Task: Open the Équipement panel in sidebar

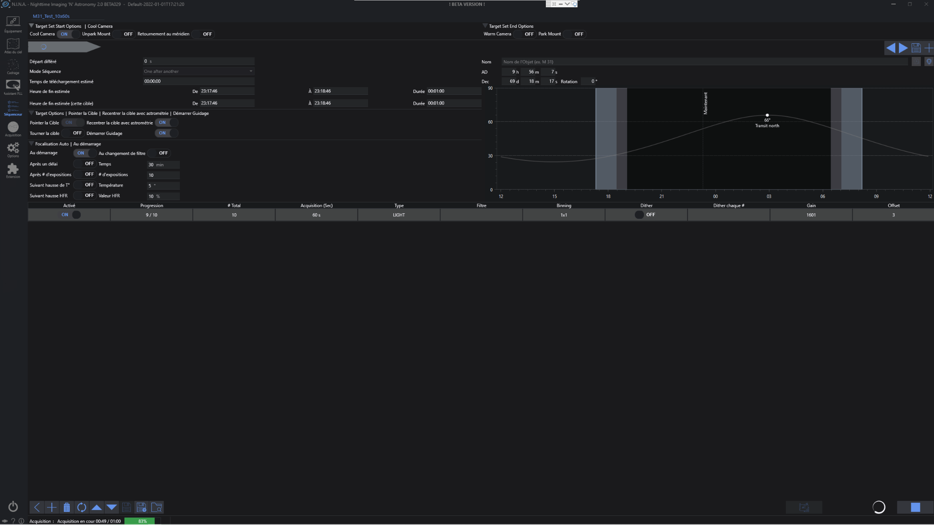Action: (x=13, y=24)
